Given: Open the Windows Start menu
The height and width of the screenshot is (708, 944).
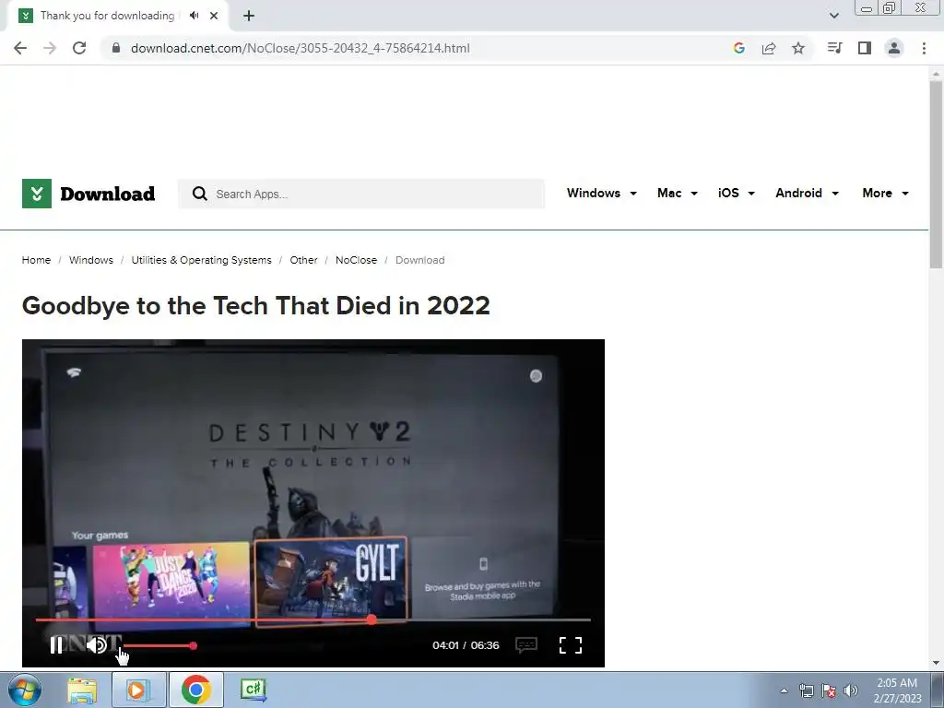Looking at the screenshot, I should click(x=25, y=690).
